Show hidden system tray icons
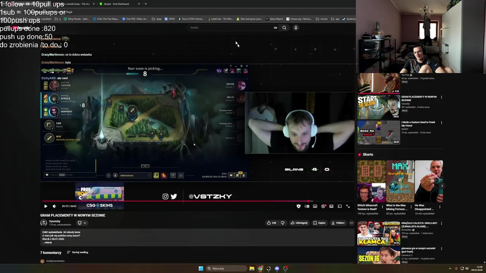Image resolution: width=486 pixels, height=273 pixels. pyautogui.click(x=450, y=268)
